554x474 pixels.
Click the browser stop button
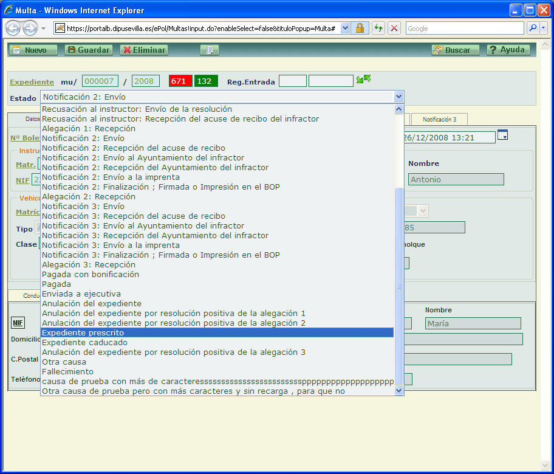394,29
